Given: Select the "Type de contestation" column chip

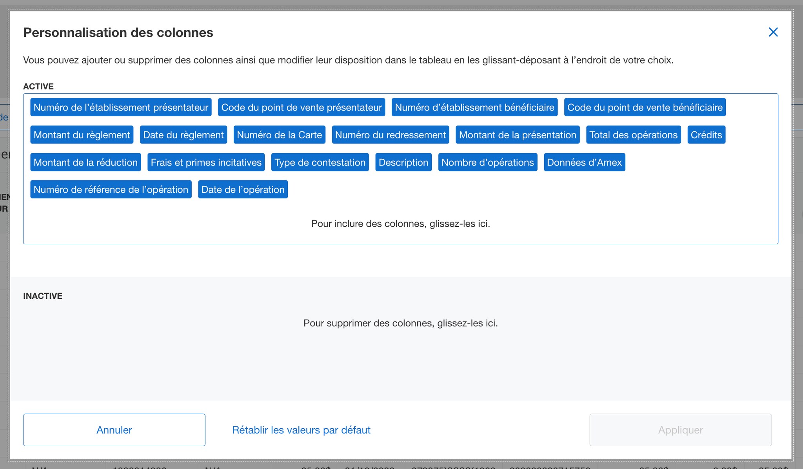Looking at the screenshot, I should pyautogui.click(x=320, y=162).
